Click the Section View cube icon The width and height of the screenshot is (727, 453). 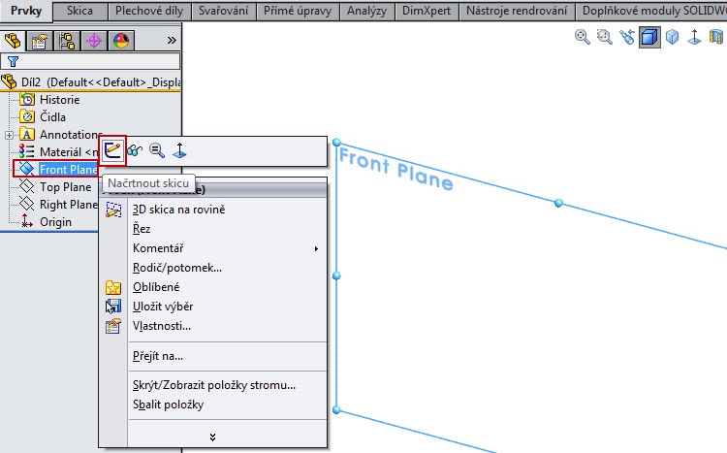[649, 37]
